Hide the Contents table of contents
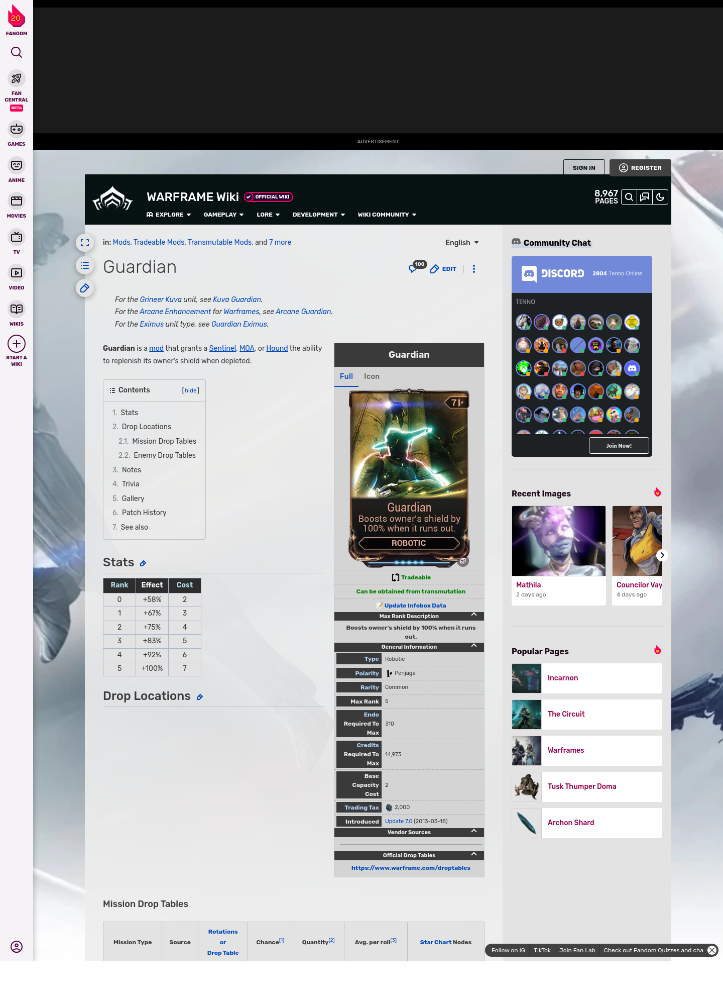Screen dimensions: 723x1005 pyautogui.click(x=190, y=390)
